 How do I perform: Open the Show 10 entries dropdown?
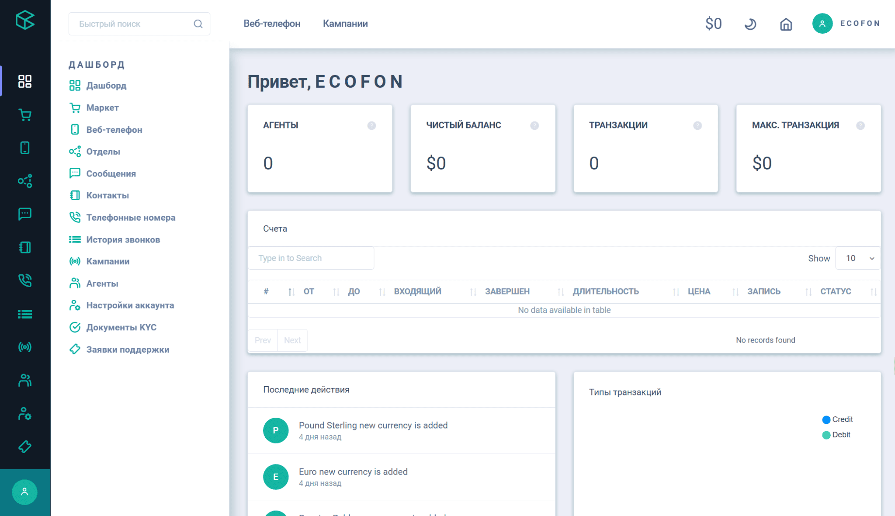pyautogui.click(x=858, y=258)
